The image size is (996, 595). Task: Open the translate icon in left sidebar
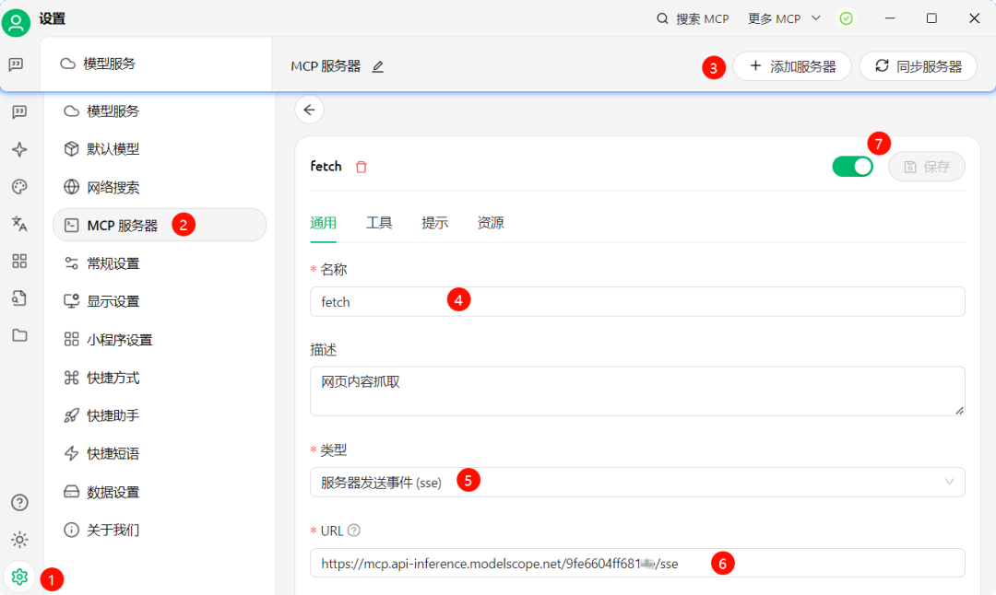[x=19, y=224]
